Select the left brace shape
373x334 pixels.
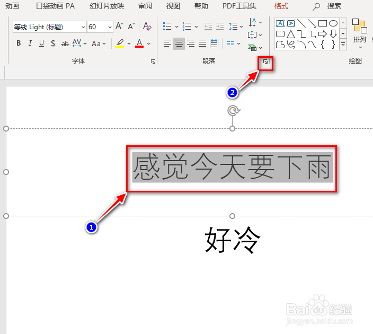(323, 45)
